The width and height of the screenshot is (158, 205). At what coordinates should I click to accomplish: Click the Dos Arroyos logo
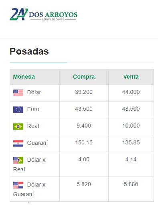coord(43,14)
